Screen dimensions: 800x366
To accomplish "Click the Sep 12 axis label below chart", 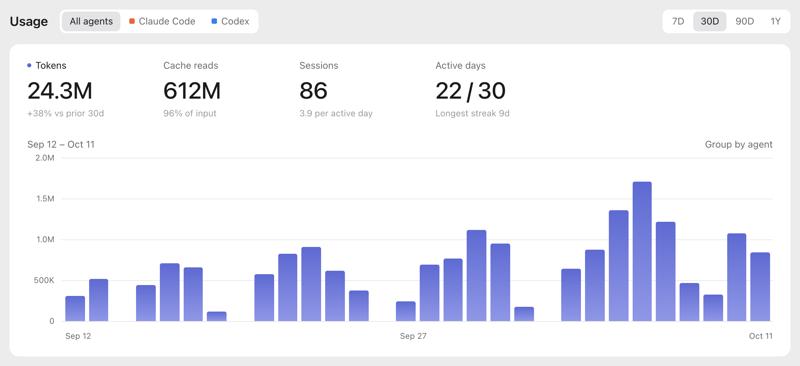I will (x=78, y=336).
